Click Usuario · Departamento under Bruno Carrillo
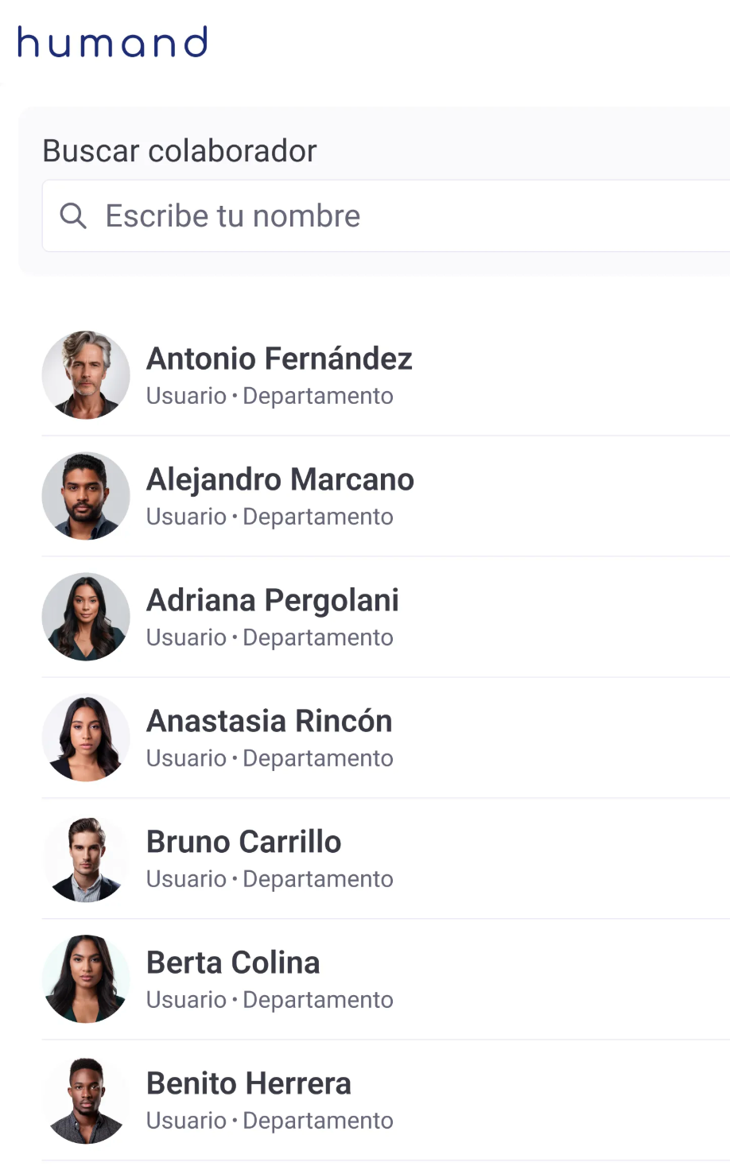 click(270, 879)
